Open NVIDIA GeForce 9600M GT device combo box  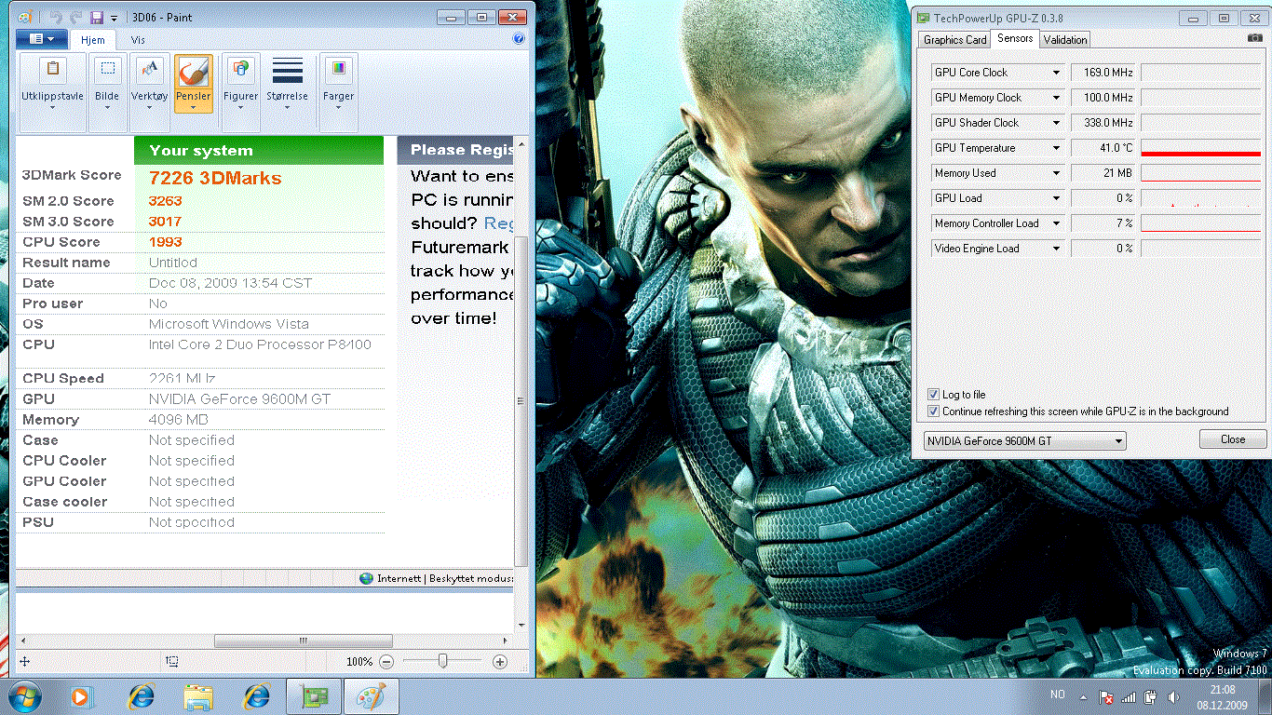(1023, 440)
